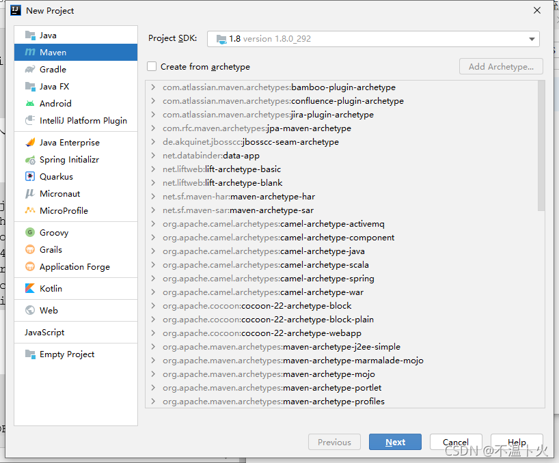This screenshot has height=463, width=559.
Task: Select Kotlin project type label
Action: [51, 288]
